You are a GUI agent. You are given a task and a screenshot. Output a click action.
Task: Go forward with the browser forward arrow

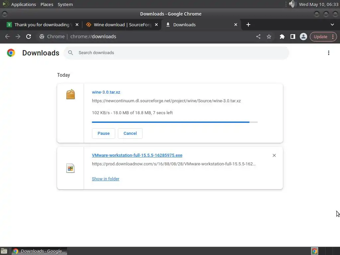pos(18,37)
